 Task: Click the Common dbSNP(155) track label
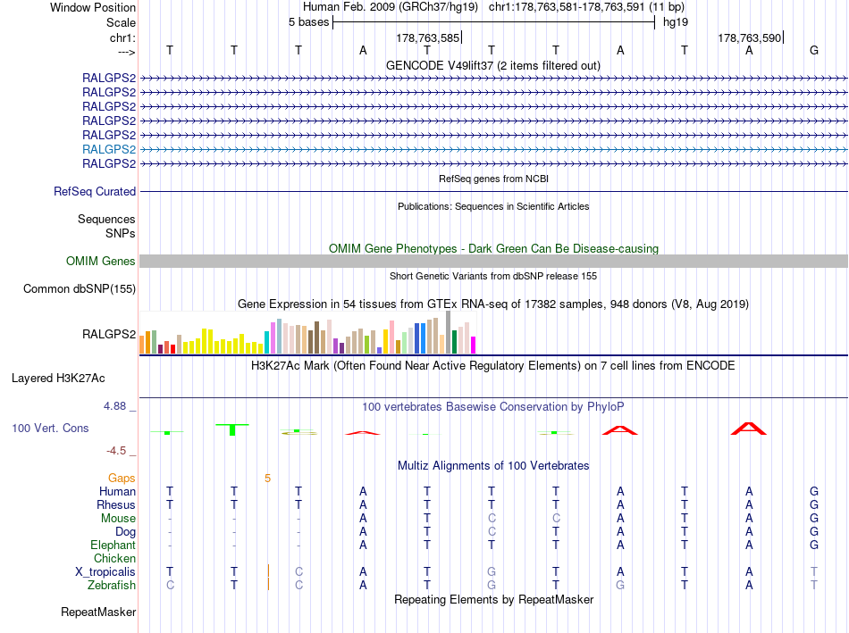[80, 289]
